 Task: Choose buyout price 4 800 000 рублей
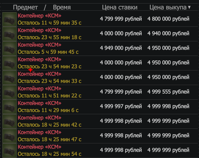[168, 19]
